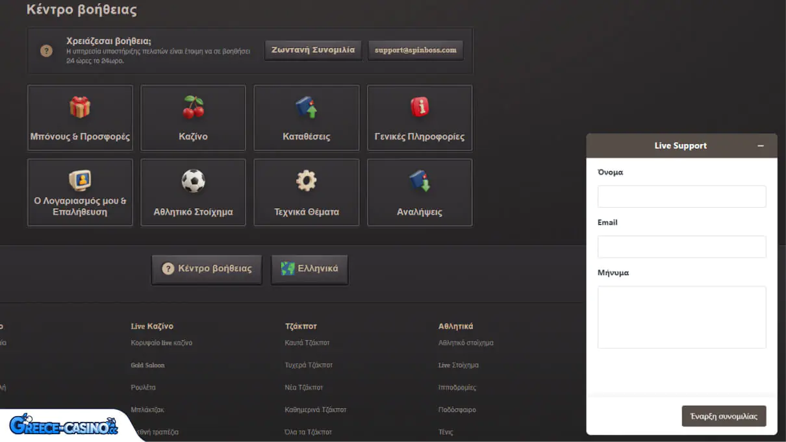Click the support@spinboss.com email button

click(x=416, y=50)
